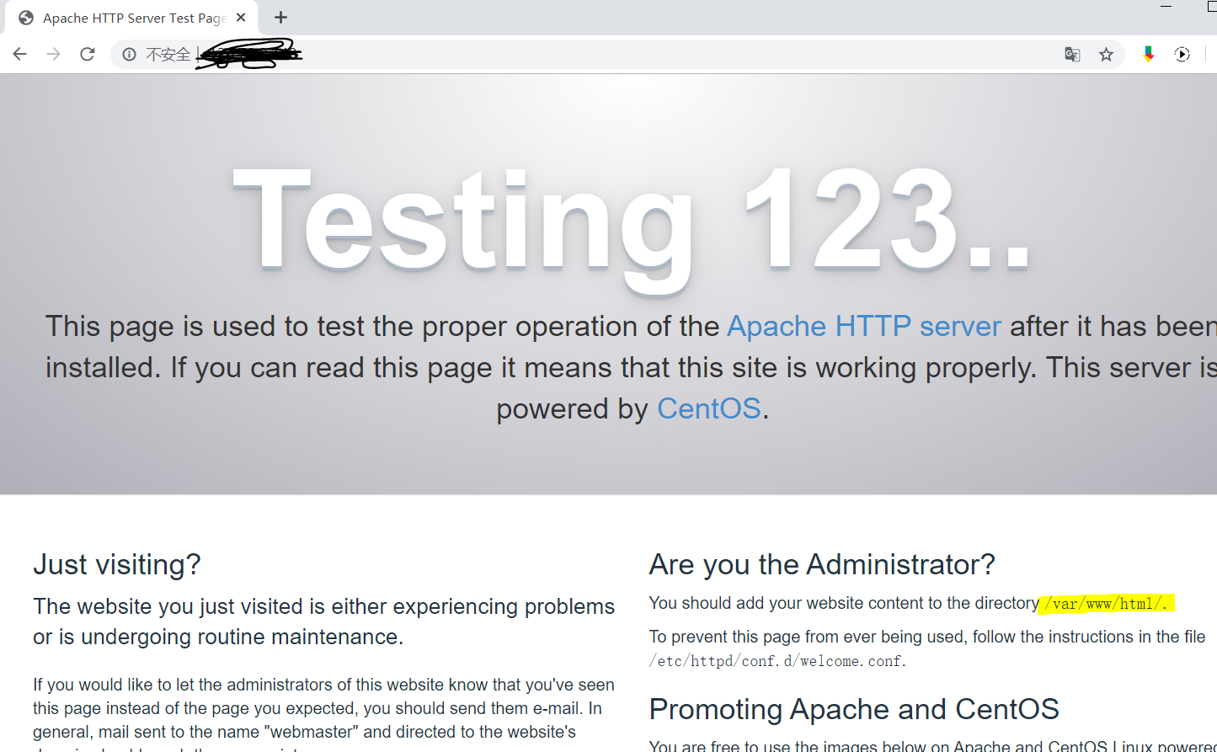This screenshot has width=1217, height=752.
Task: Open site information for the not-secure connection
Action: 129,55
